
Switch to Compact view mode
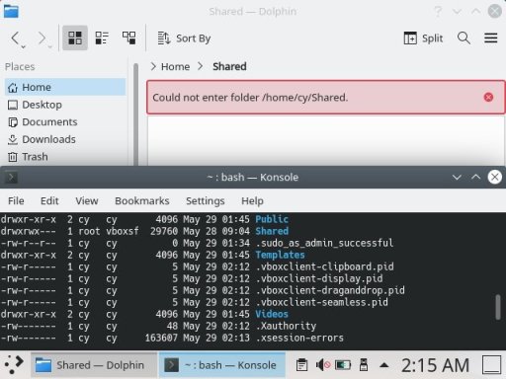click(x=102, y=38)
